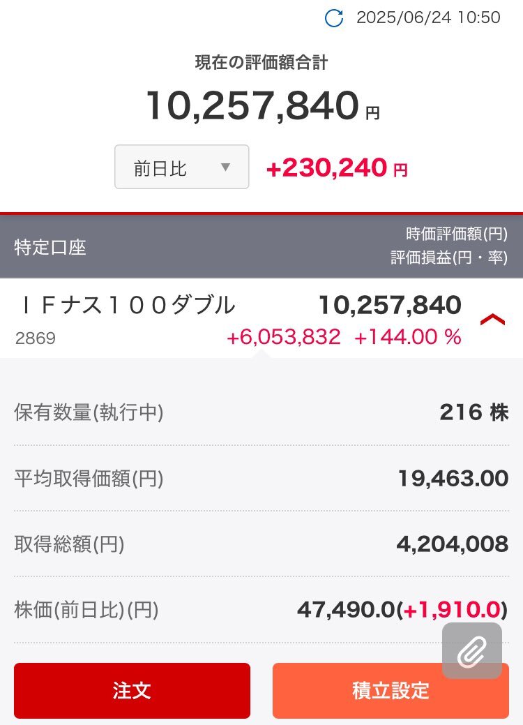523x725 pixels.
Task: Tap the total valuation 10,257,840 円 figure
Action: pos(262,105)
